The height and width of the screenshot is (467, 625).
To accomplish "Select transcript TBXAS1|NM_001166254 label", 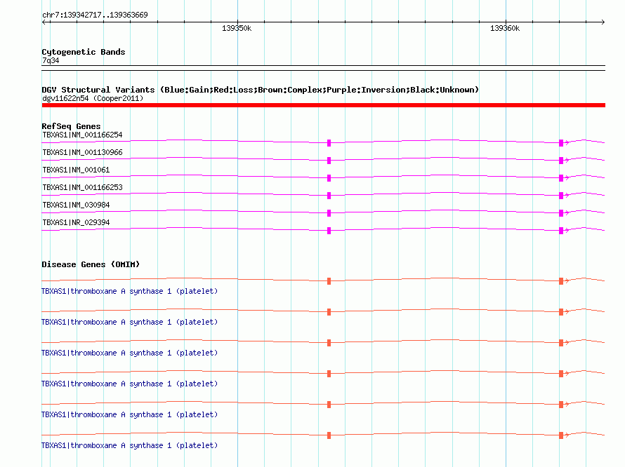I will (82, 135).
